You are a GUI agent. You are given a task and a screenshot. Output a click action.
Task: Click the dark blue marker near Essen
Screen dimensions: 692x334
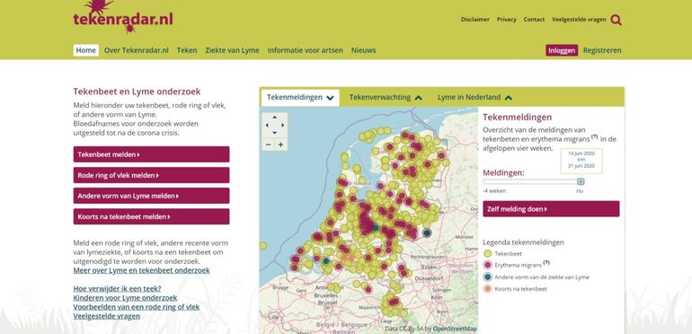(426, 233)
